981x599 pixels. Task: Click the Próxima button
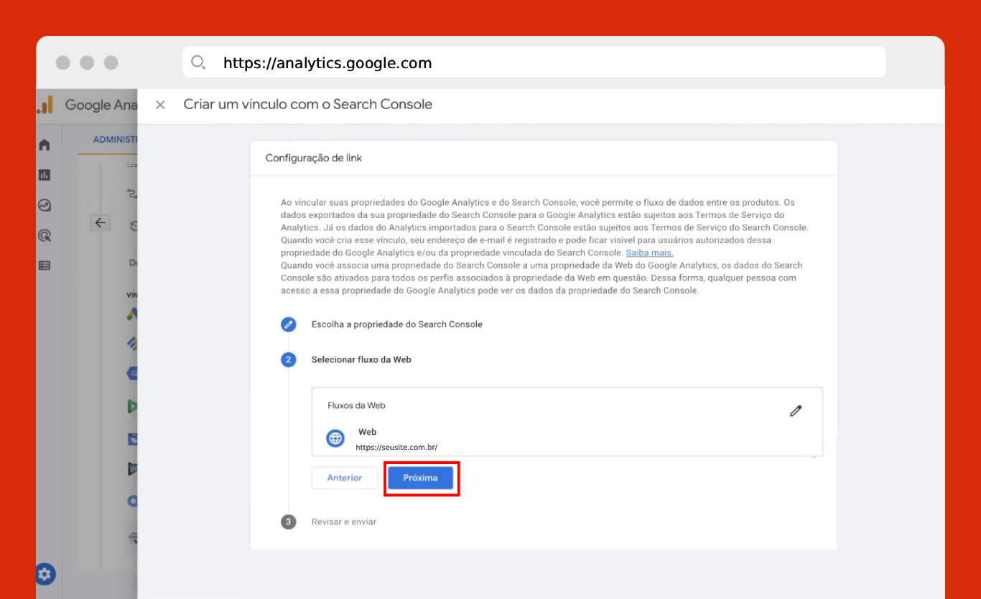(420, 478)
